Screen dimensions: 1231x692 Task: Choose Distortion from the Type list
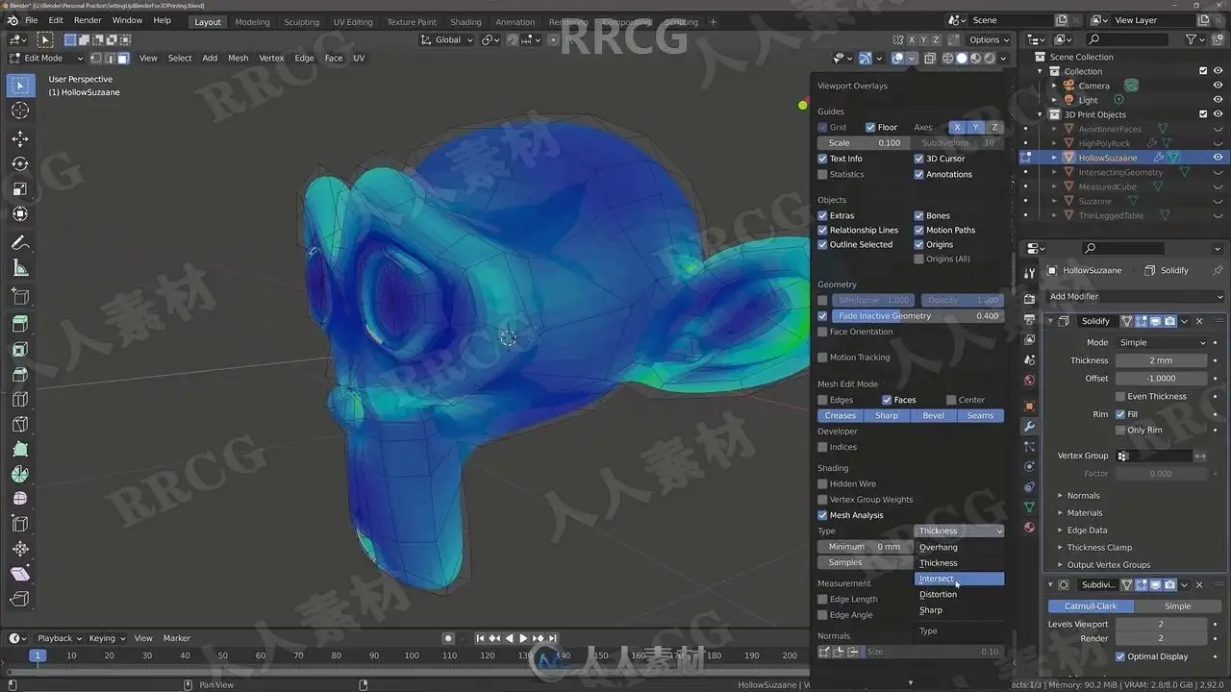pos(959,594)
